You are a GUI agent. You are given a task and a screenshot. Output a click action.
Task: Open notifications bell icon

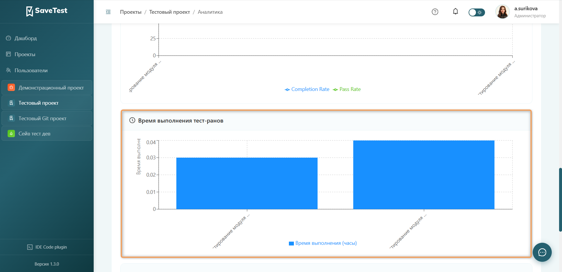455,12
